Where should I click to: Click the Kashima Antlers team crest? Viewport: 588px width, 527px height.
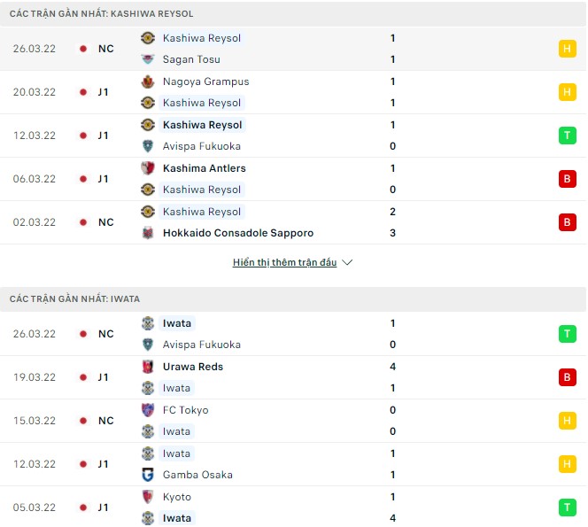click(148, 168)
